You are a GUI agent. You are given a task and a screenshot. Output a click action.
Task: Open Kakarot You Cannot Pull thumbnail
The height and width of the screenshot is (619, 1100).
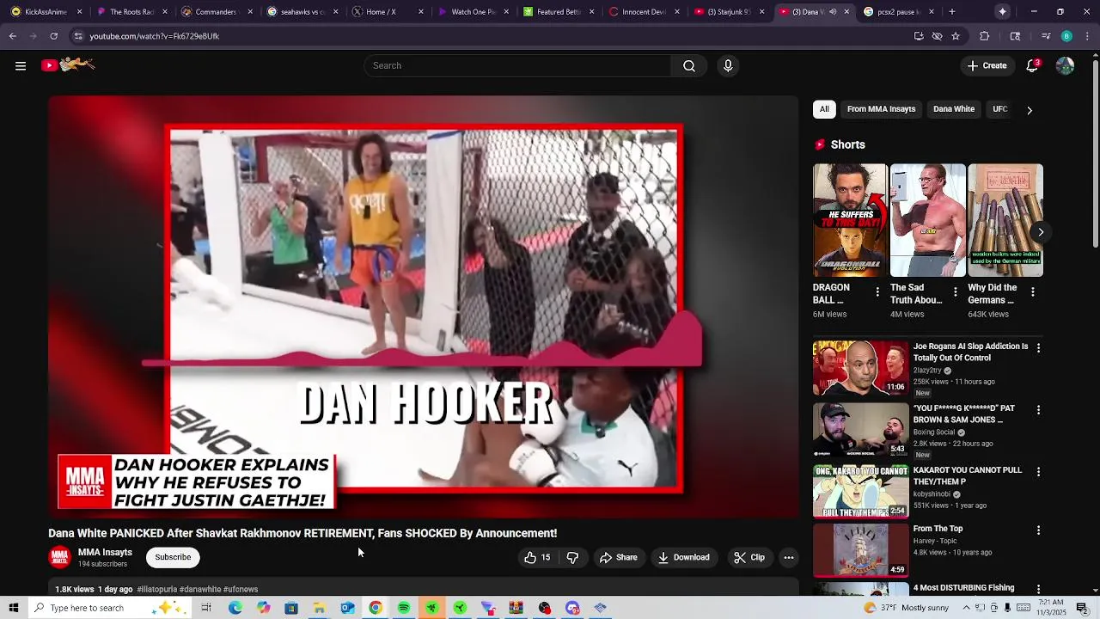(860, 491)
